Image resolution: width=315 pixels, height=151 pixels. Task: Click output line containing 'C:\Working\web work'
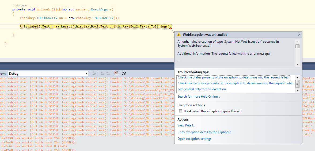coord(87,98)
